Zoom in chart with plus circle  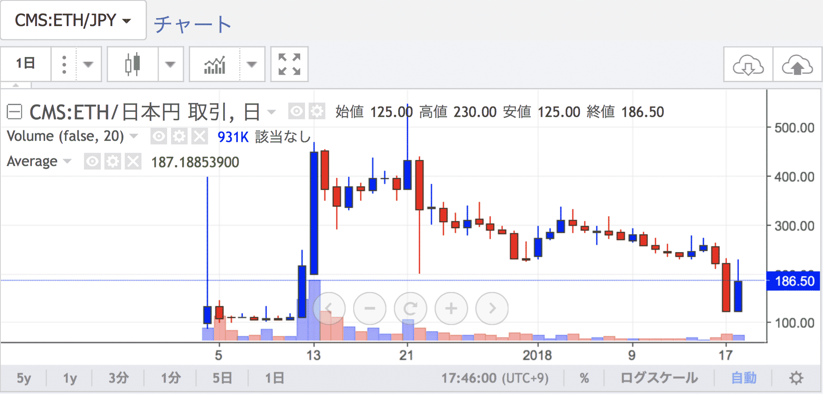[451, 308]
